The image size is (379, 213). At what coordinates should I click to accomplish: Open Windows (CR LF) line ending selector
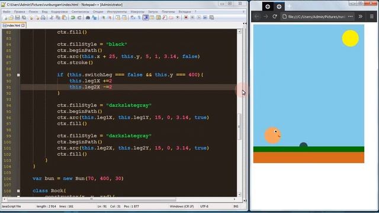pyautogui.click(x=182, y=206)
